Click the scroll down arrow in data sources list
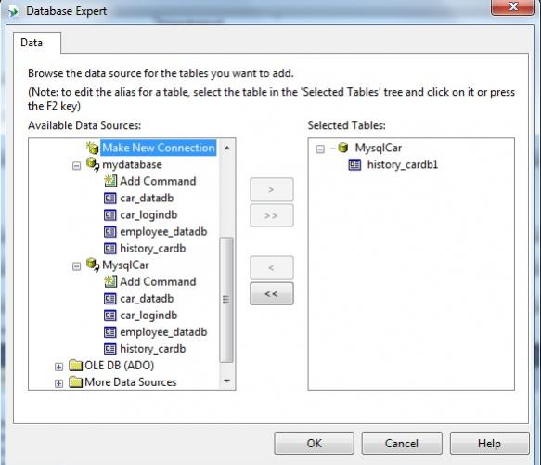541x465 pixels. pos(226,381)
